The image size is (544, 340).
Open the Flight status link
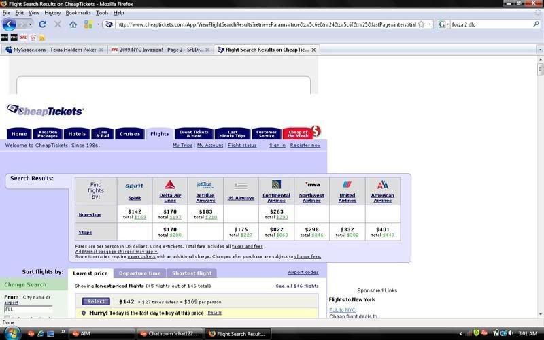(x=242, y=146)
